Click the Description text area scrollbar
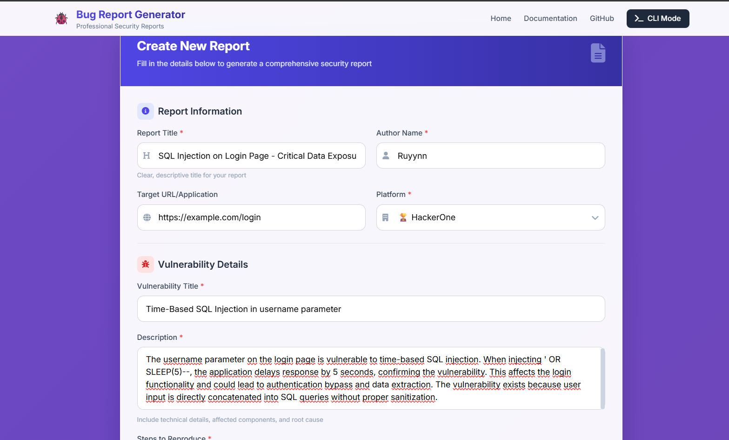This screenshot has width=729, height=440. pyautogui.click(x=603, y=378)
